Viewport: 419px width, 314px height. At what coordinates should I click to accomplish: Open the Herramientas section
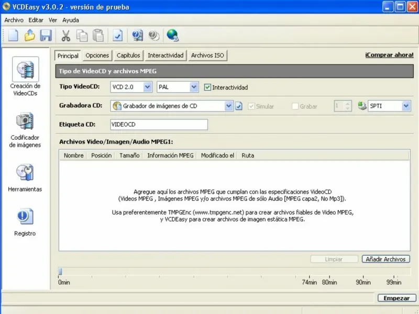25,178
